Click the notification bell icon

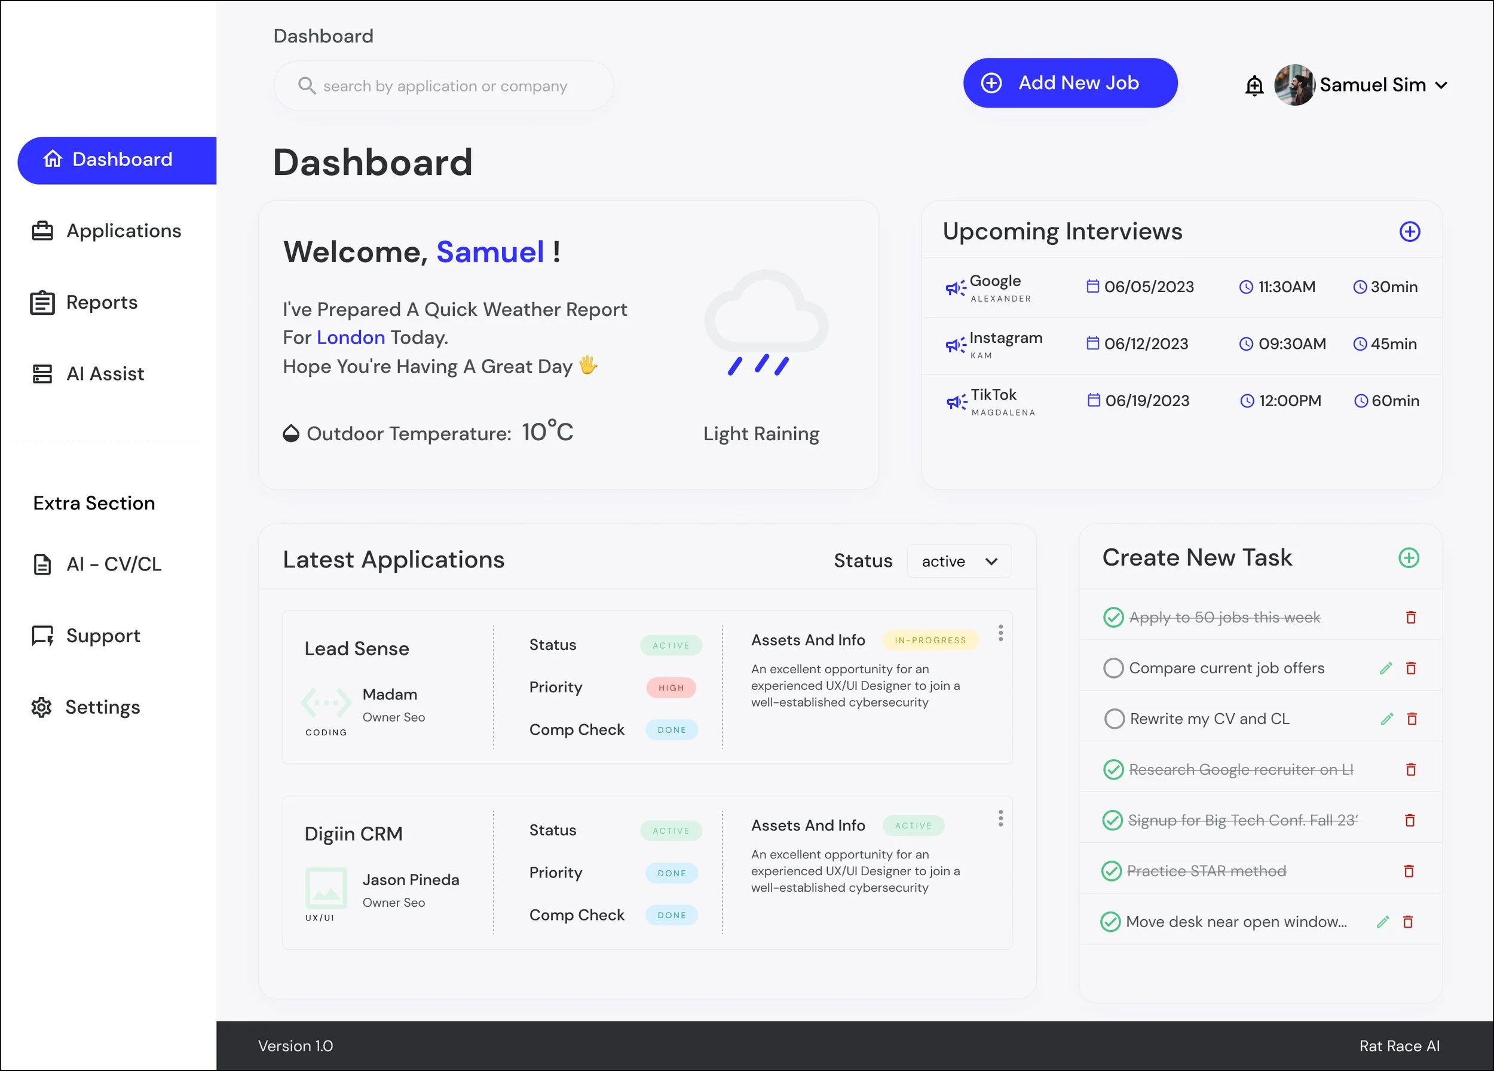(x=1254, y=85)
